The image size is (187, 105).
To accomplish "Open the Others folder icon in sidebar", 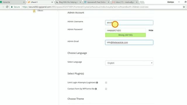I will click(x=34, y=11).
